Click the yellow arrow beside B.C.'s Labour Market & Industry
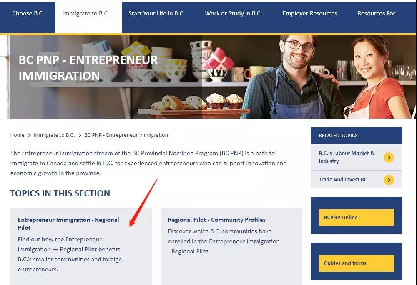 (x=389, y=157)
